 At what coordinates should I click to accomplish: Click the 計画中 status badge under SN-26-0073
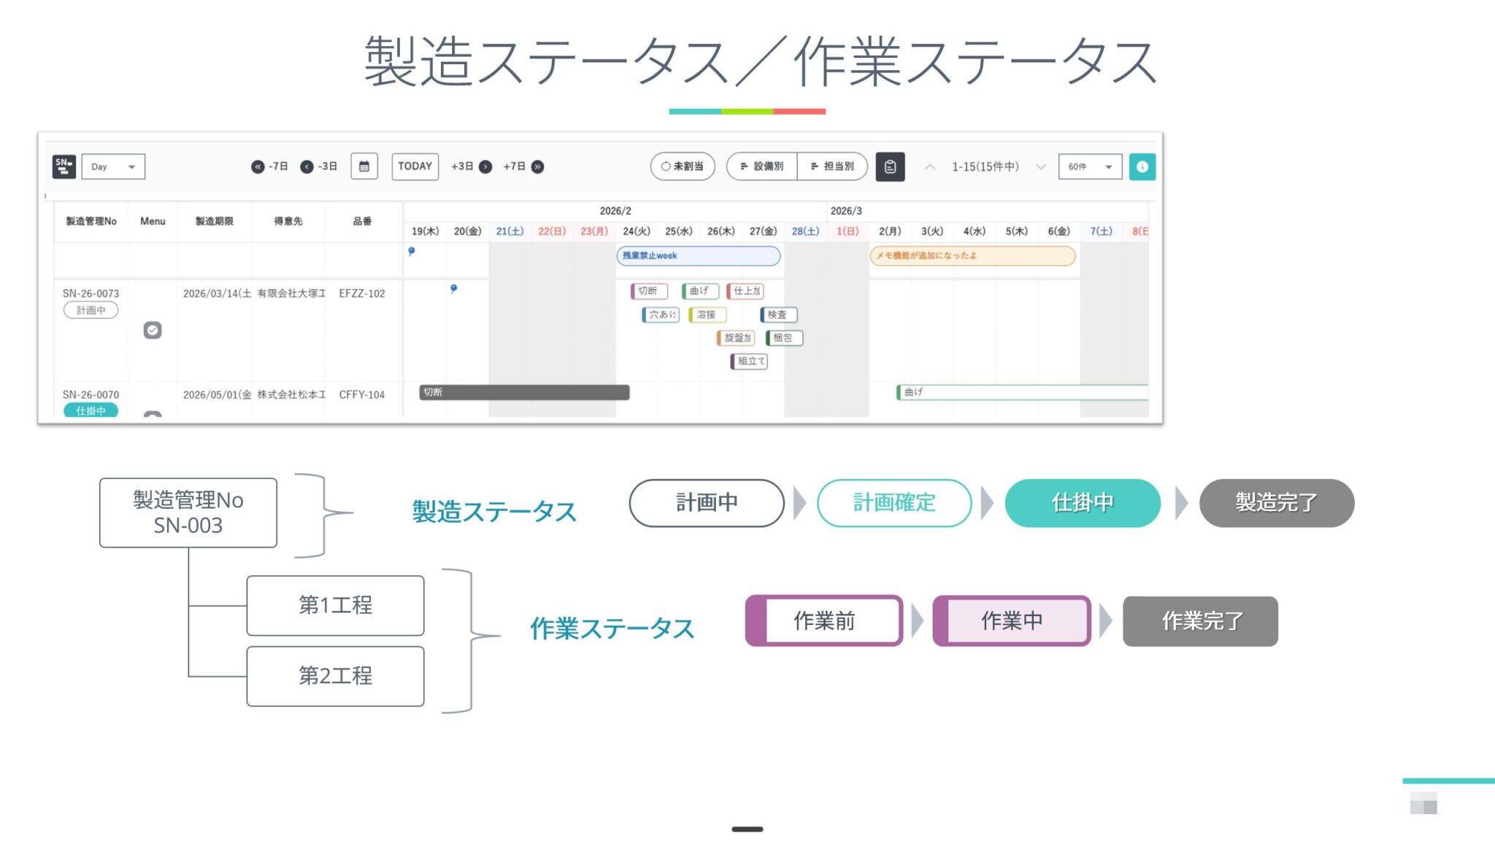tap(91, 310)
